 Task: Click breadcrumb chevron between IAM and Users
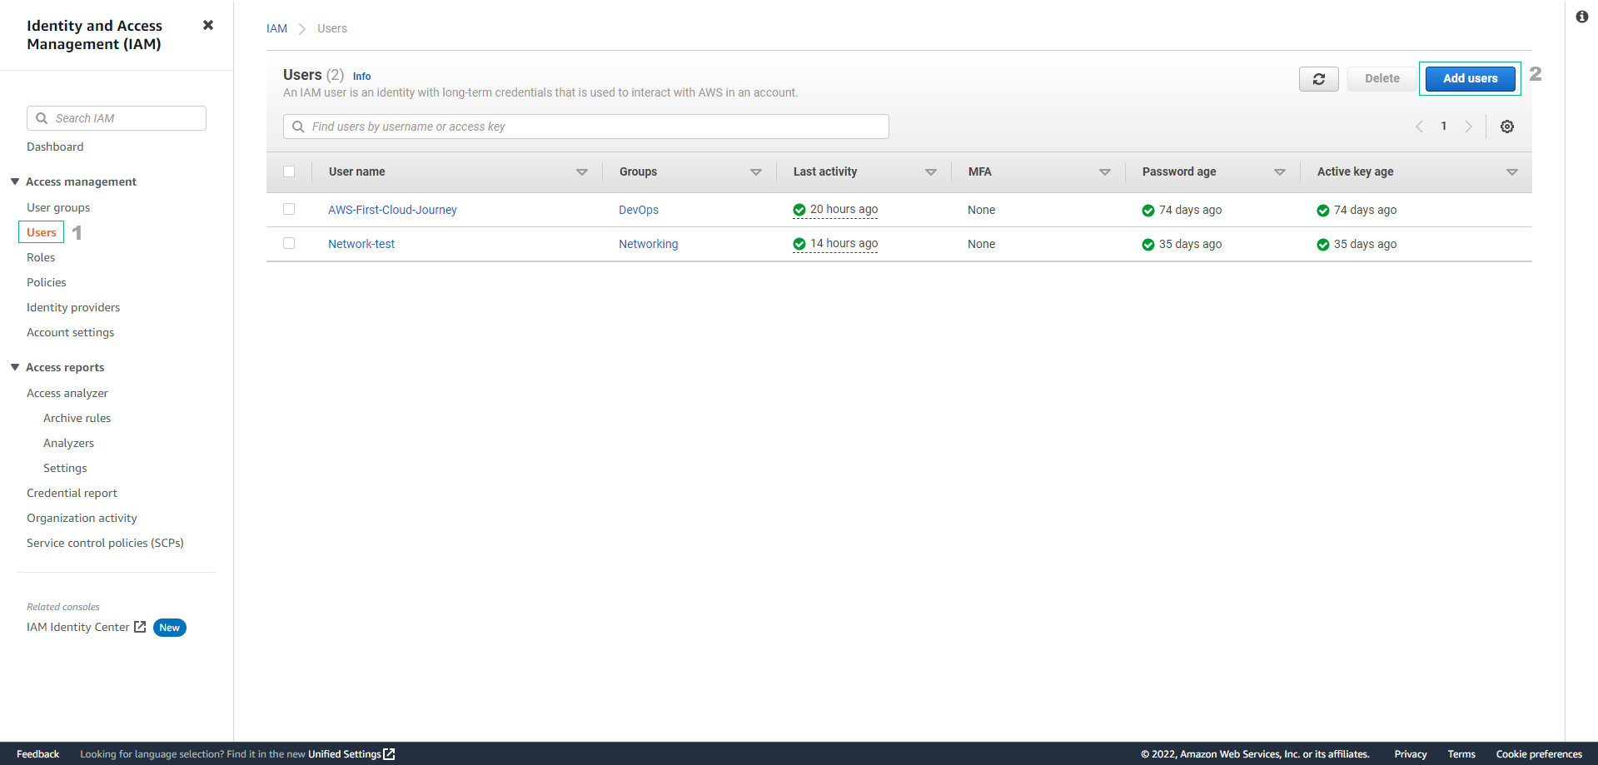click(x=302, y=29)
